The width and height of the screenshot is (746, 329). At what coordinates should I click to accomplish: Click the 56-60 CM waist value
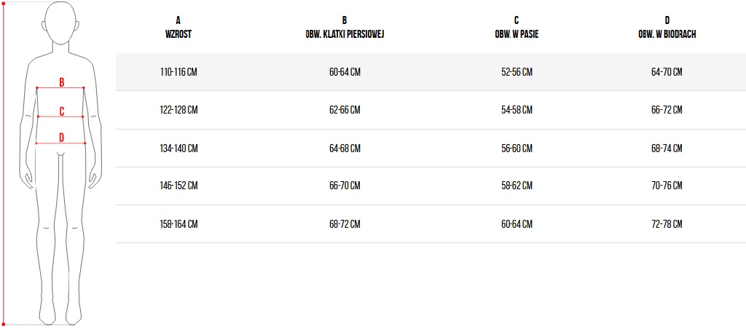517,148
